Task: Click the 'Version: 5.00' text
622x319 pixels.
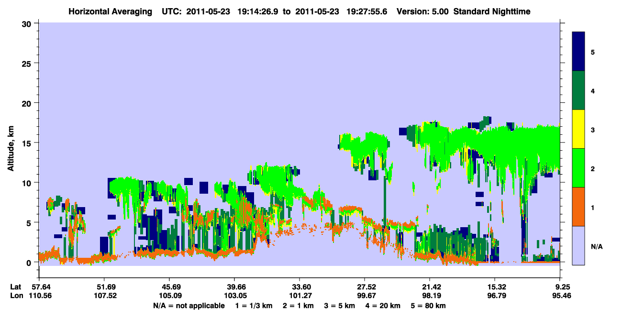Action: point(422,11)
